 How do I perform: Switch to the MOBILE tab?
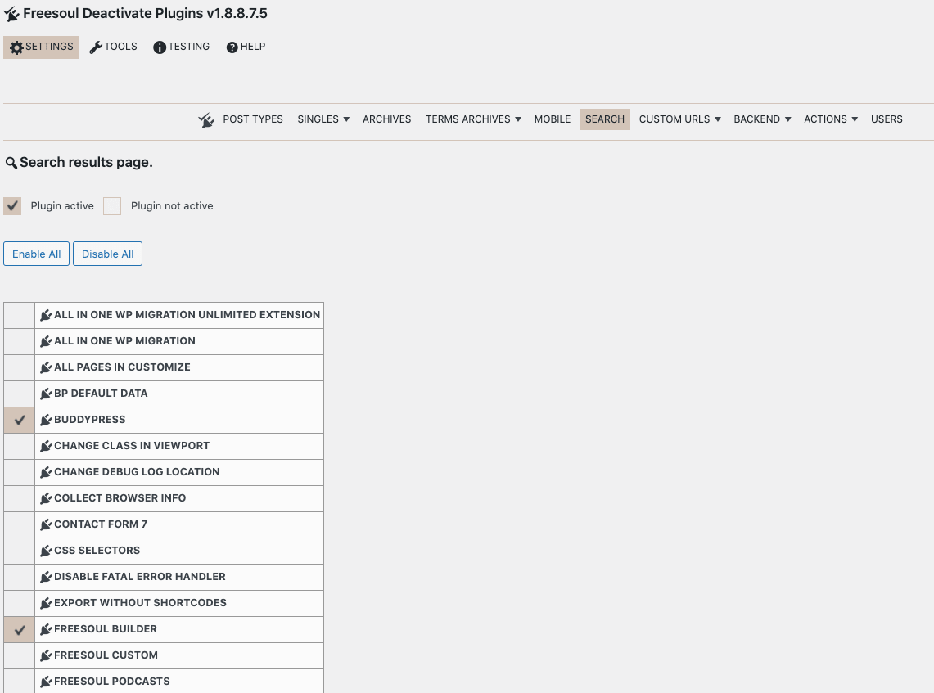point(552,119)
